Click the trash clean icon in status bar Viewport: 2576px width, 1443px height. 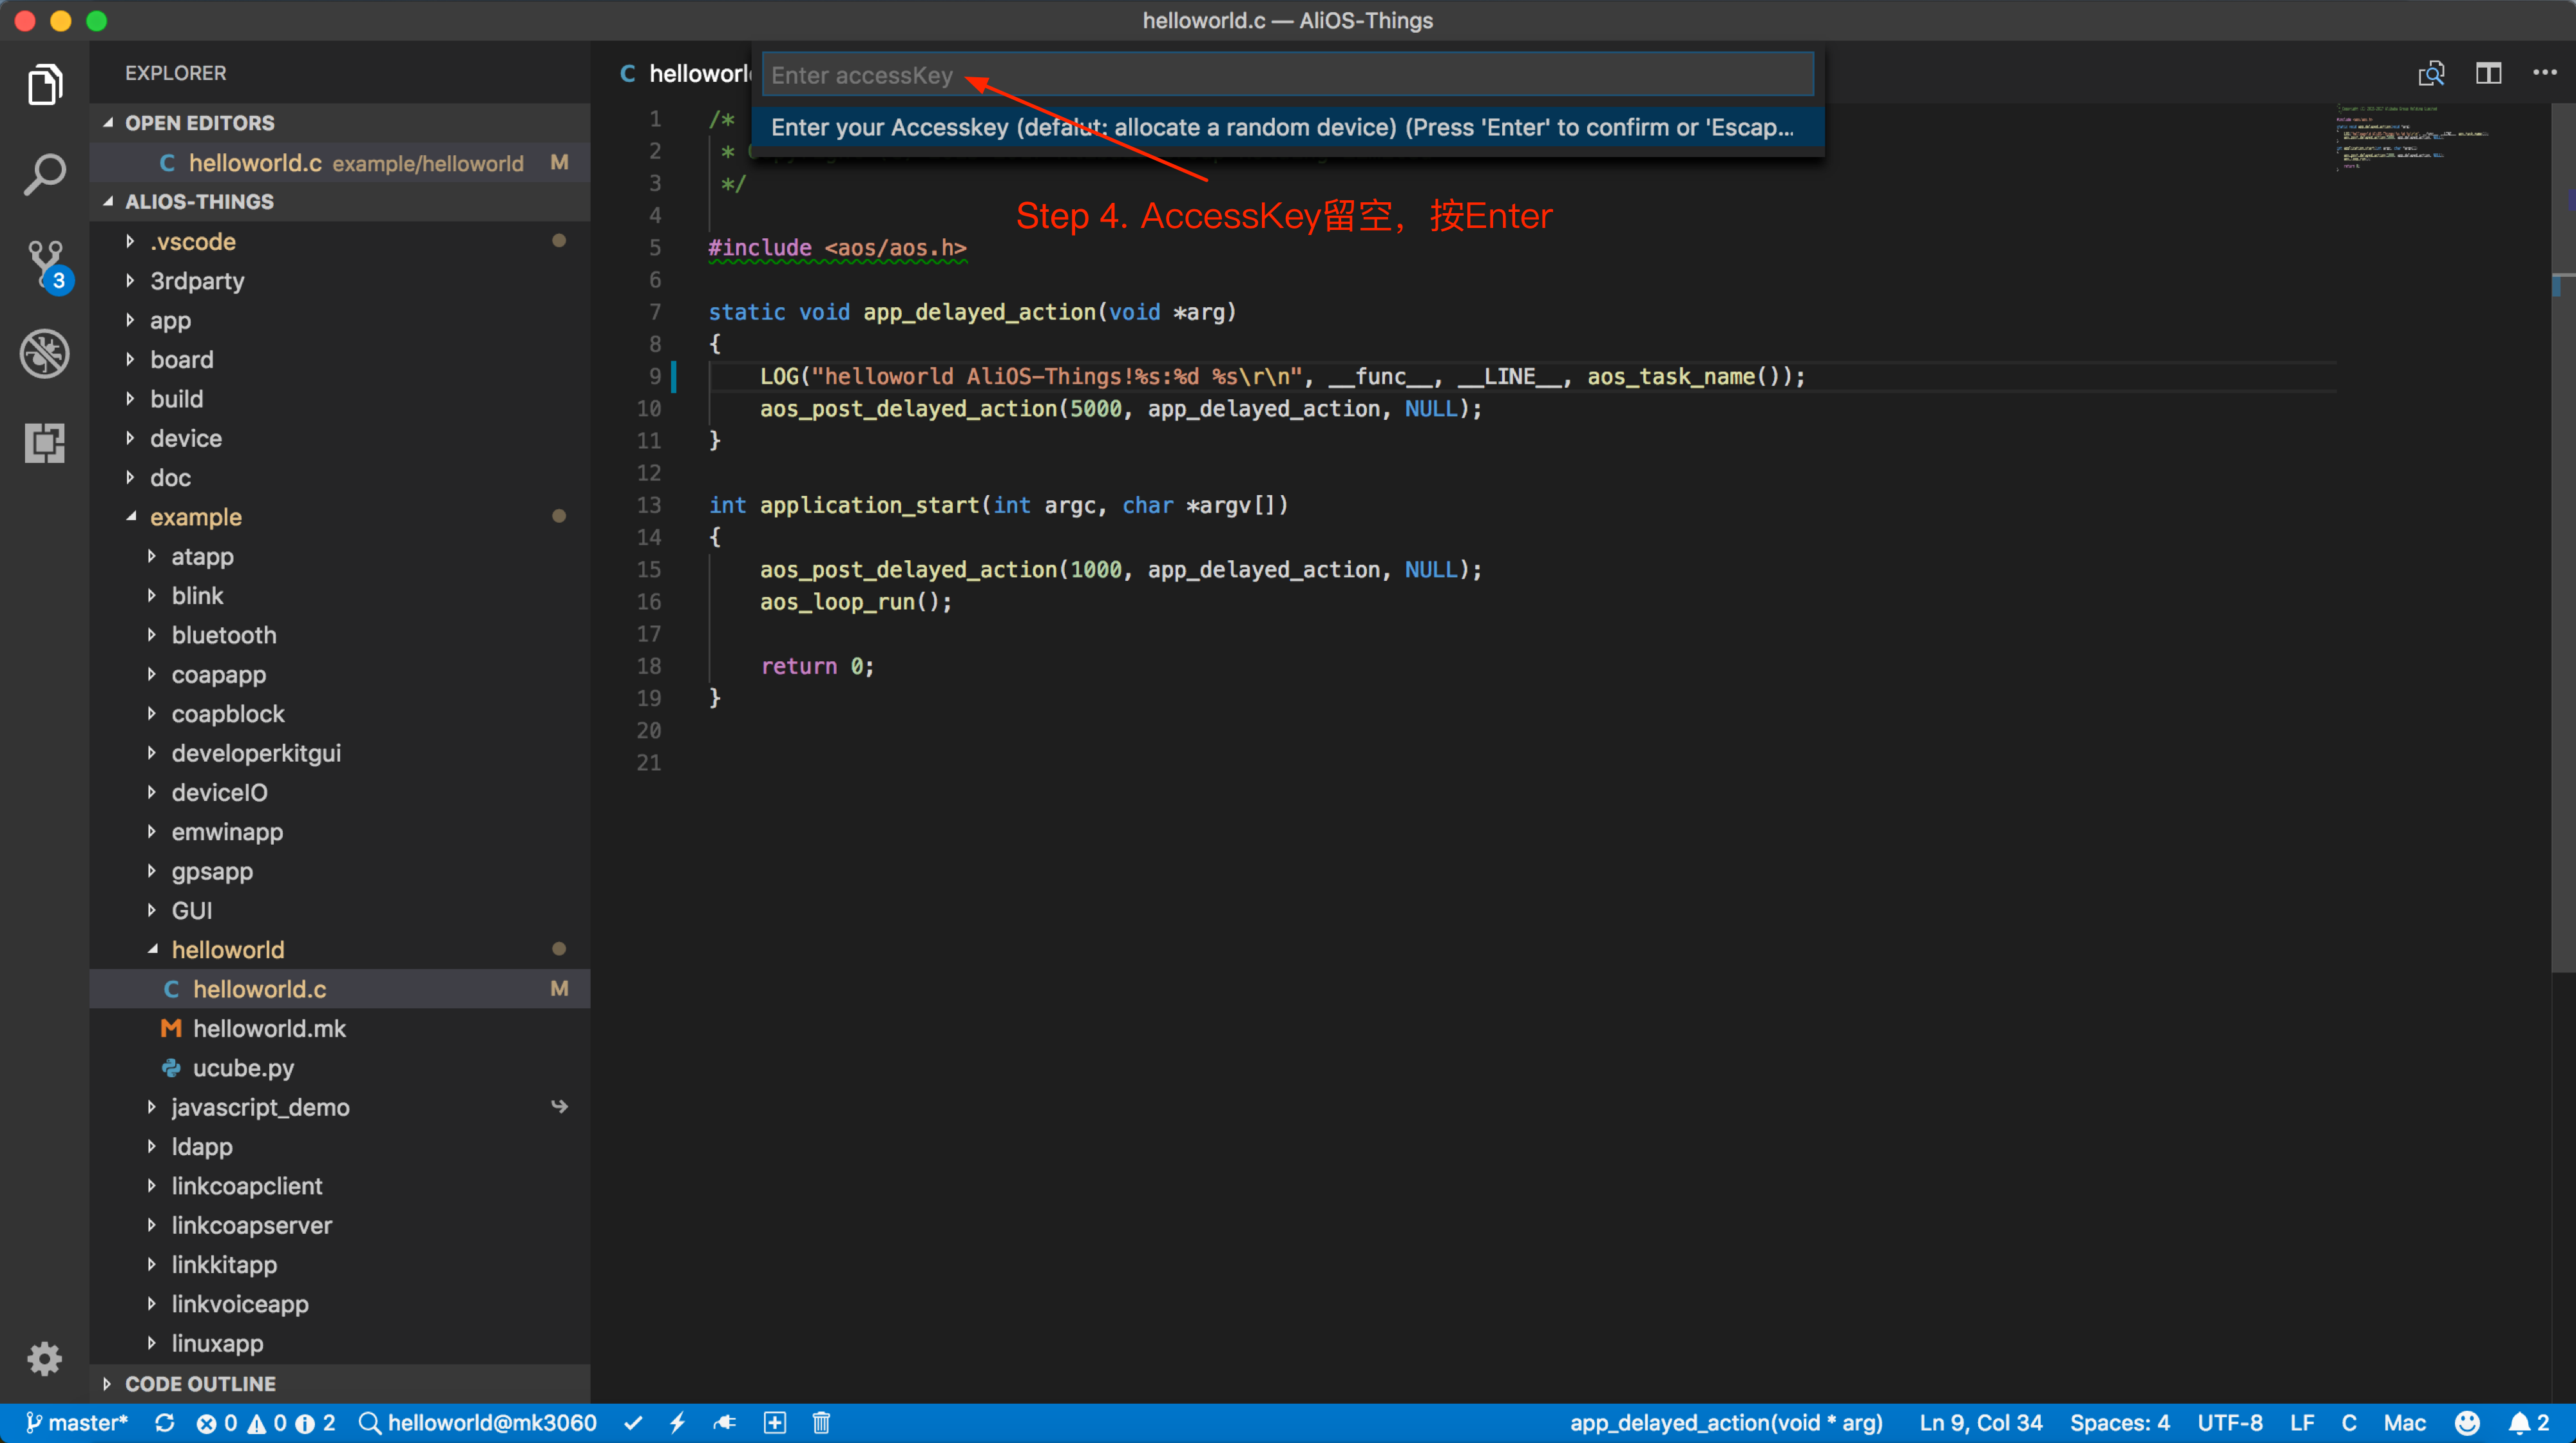[x=821, y=1423]
